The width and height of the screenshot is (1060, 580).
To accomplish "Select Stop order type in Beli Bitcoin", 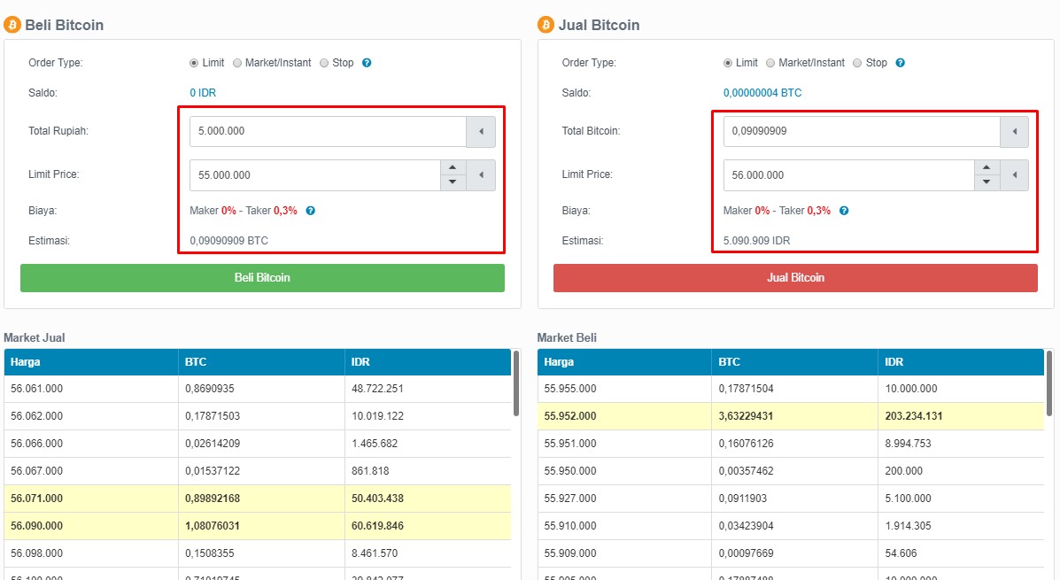I will [x=324, y=63].
